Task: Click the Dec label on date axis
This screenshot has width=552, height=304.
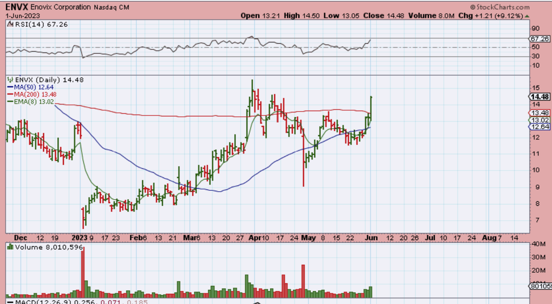Action: [x=20, y=237]
